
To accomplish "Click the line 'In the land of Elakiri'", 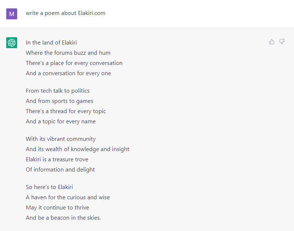I will [x=51, y=43].
